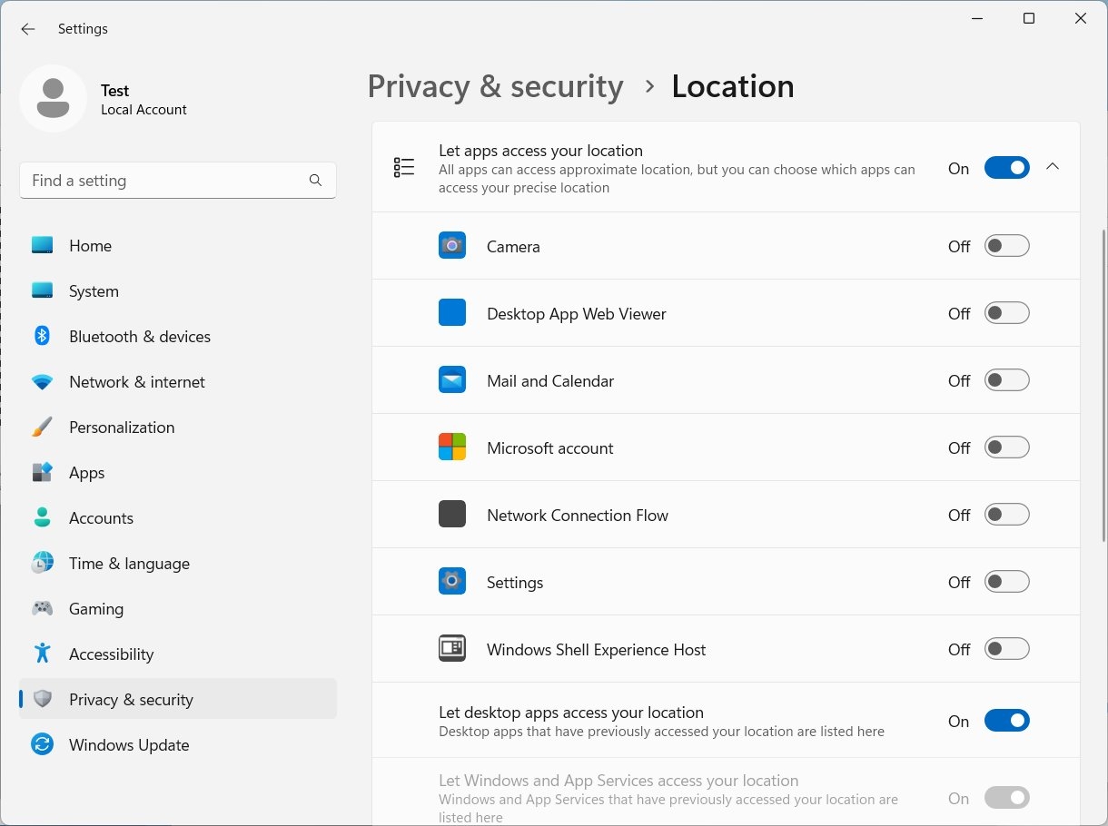Click the search magnifier icon
1108x826 pixels.
tap(315, 181)
